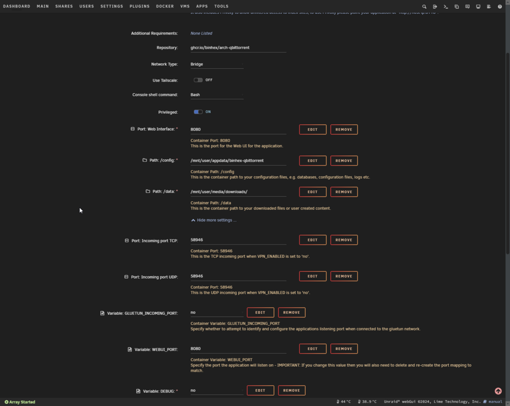Click the /data host path input
This screenshot has width=510, height=406.
pyautogui.click(x=238, y=192)
